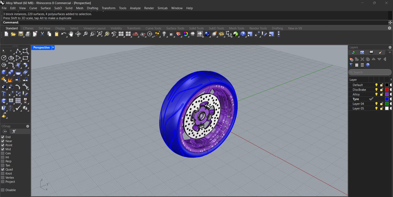This screenshot has width=393, height=197.
Task: Click the Text object tool
Action: point(4,94)
